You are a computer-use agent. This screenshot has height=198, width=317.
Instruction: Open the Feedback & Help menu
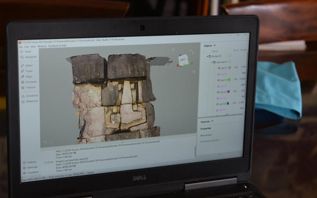(57, 46)
